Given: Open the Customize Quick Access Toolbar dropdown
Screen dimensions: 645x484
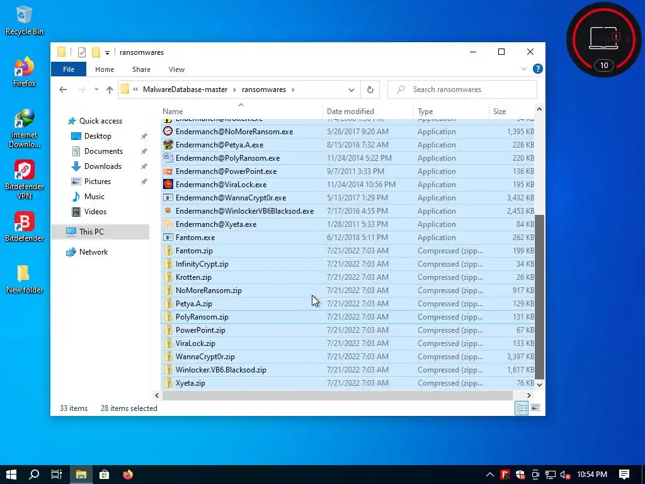Looking at the screenshot, I should (107, 53).
